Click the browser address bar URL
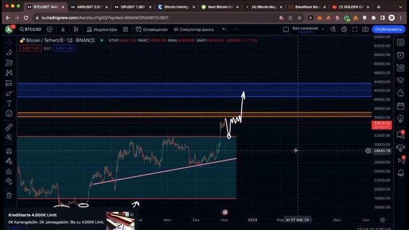 pos(105,18)
